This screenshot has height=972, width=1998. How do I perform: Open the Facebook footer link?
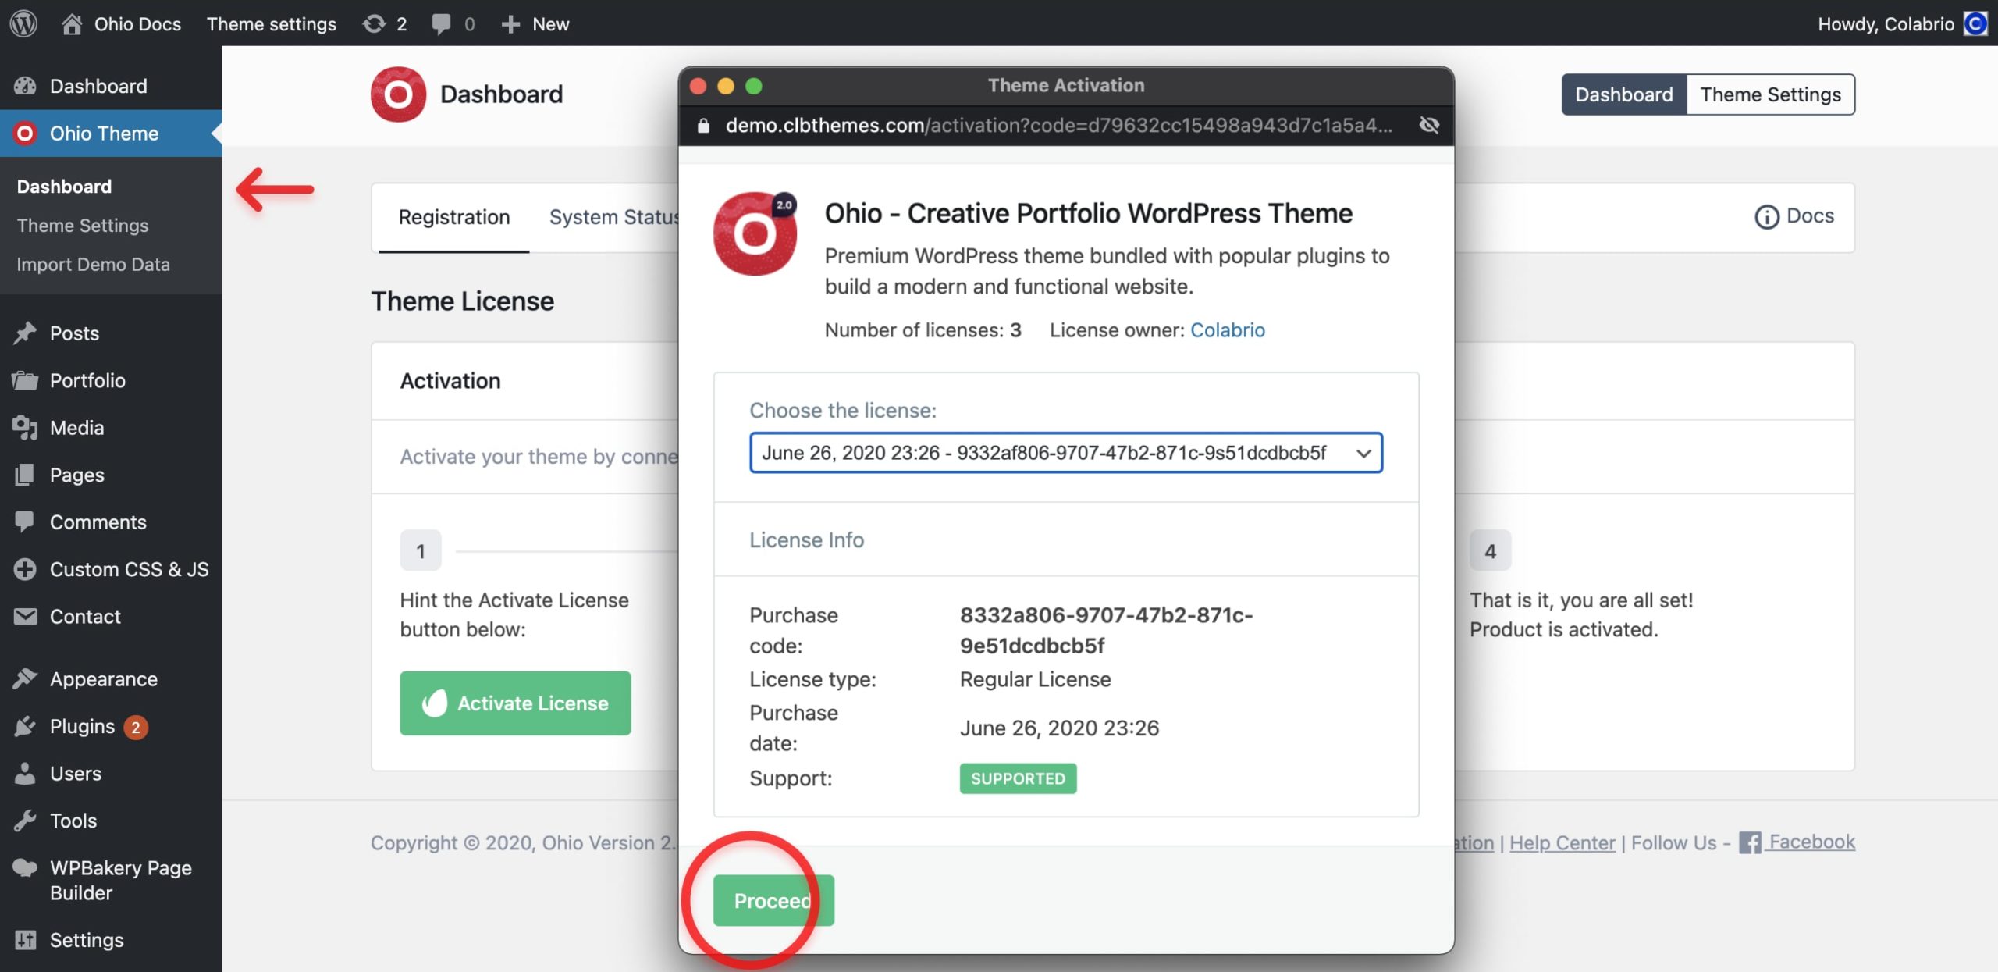point(1811,842)
